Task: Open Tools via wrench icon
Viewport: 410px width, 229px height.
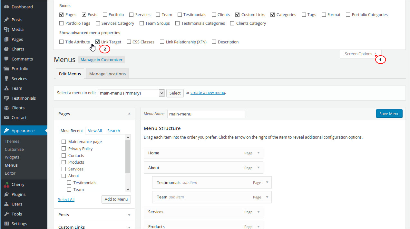Action: (6, 214)
